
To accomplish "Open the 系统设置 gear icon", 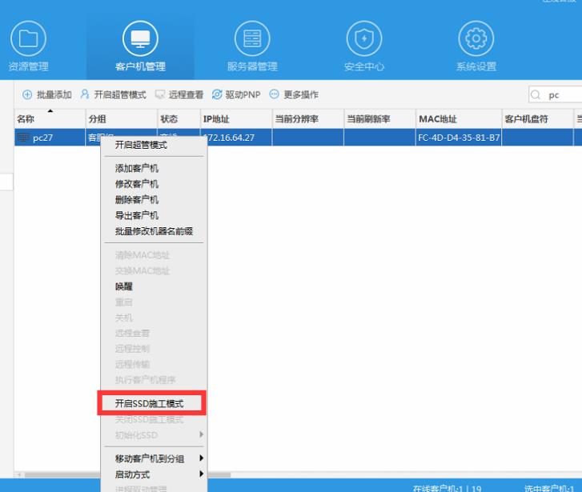I will click(x=476, y=38).
